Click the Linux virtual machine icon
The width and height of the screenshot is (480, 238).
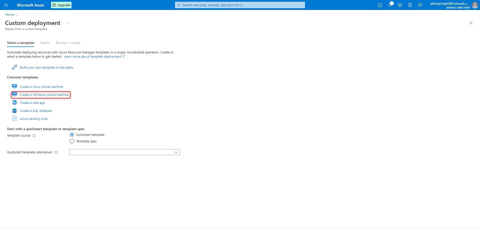14,86
